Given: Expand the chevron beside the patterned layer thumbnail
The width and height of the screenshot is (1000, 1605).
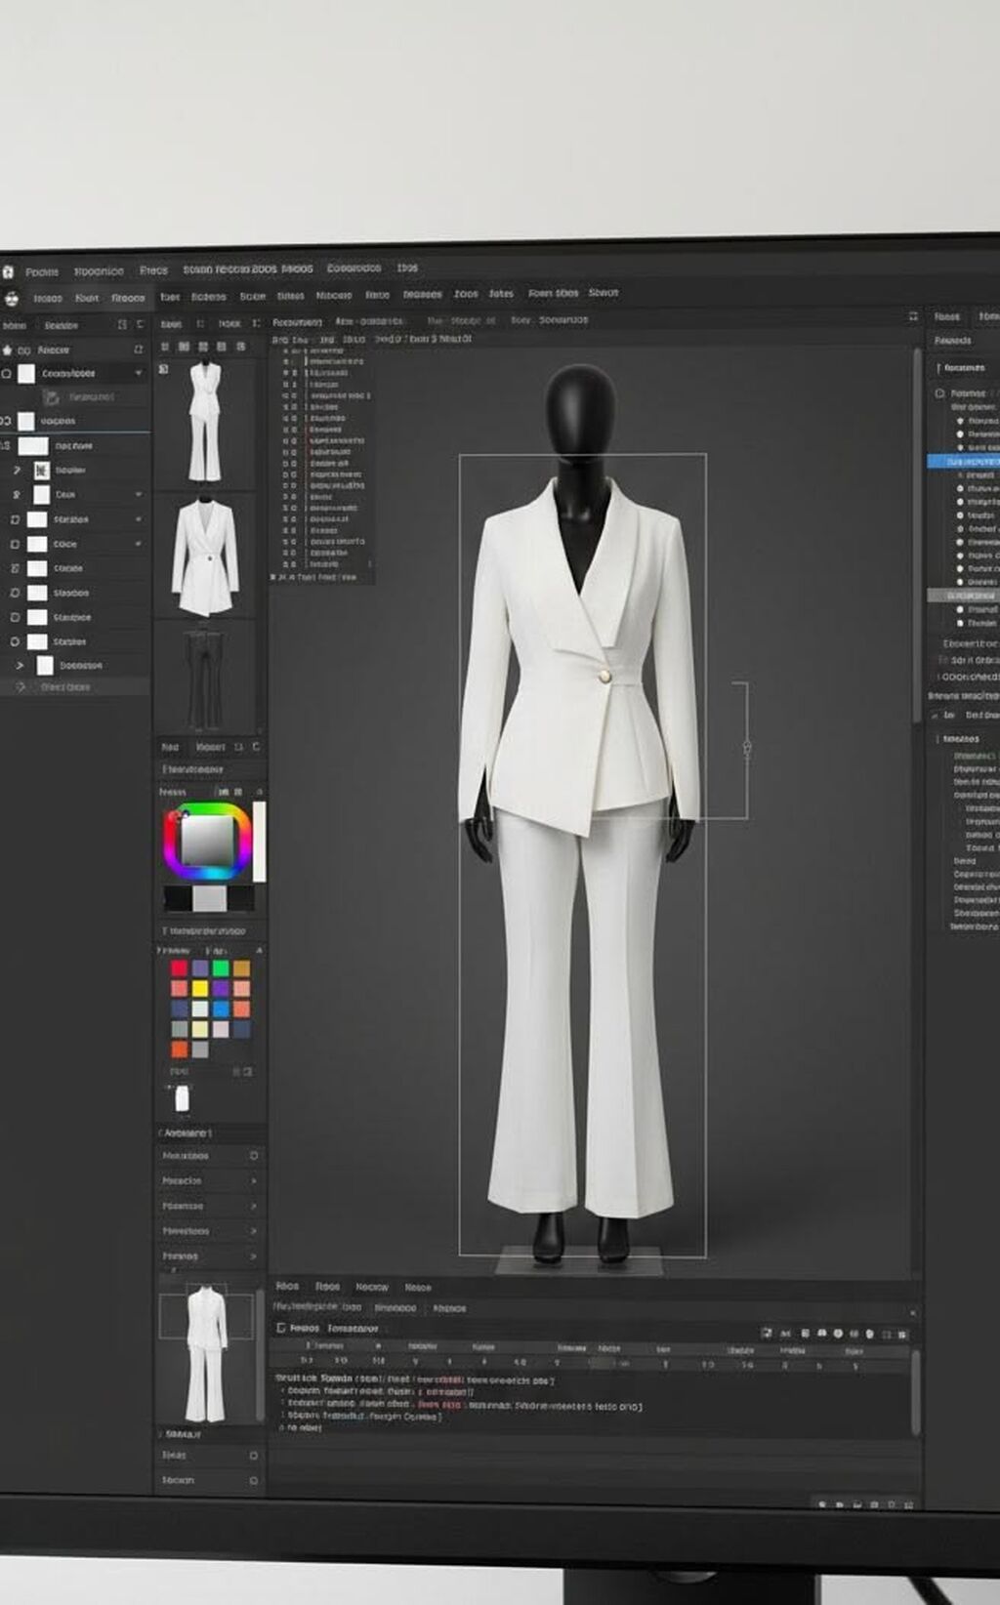Looking at the screenshot, I should click(x=17, y=470).
